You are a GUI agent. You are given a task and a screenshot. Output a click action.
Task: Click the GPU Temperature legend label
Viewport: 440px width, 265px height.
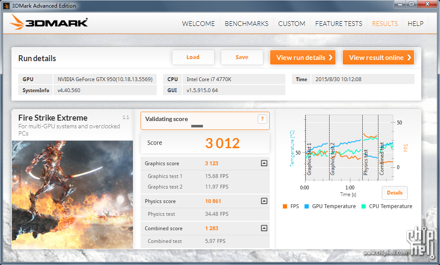coord(334,206)
